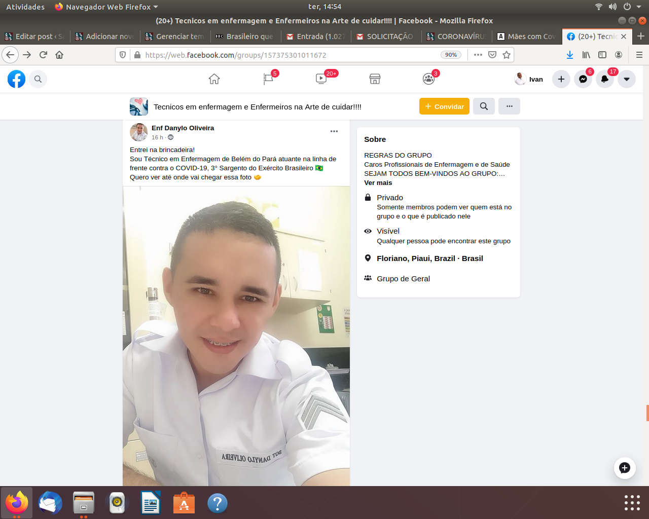Open the Facebook Watch video icon
Screen dimensions: 649x519
click(321, 79)
